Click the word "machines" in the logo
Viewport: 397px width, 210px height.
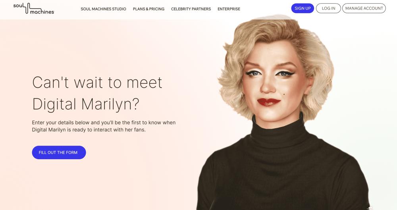tap(42, 12)
